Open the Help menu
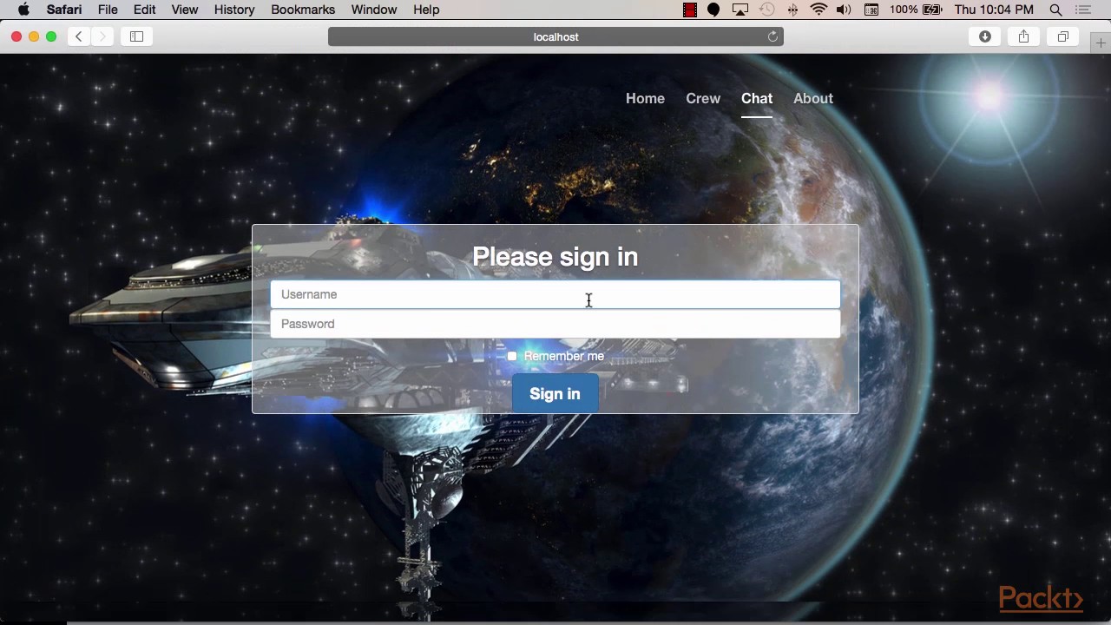This screenshot has height=625, width=1111. pos(426,10)
